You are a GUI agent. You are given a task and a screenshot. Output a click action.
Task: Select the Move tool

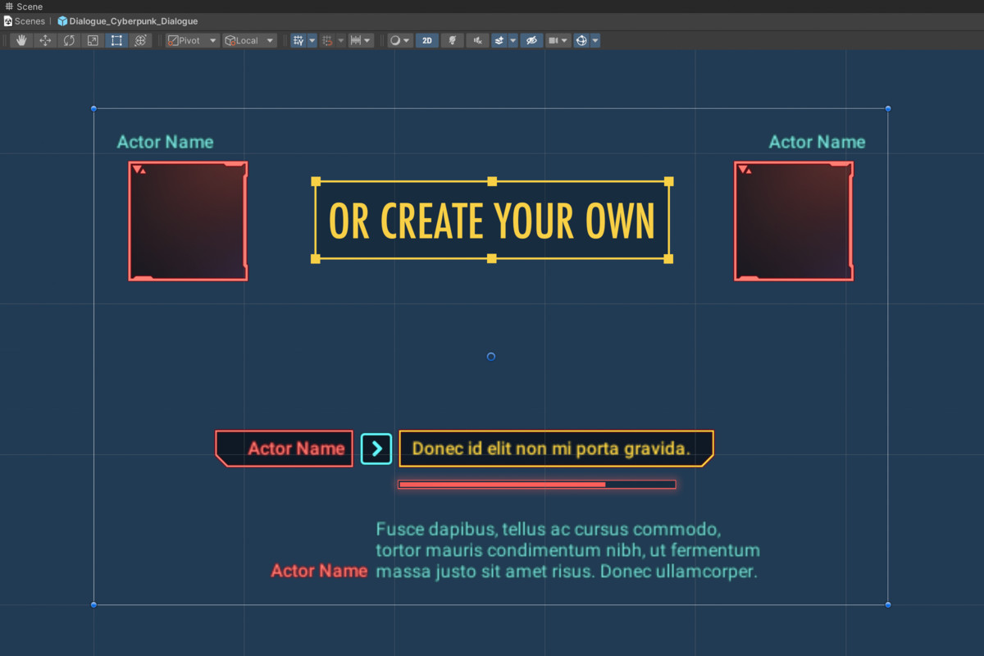45,39
